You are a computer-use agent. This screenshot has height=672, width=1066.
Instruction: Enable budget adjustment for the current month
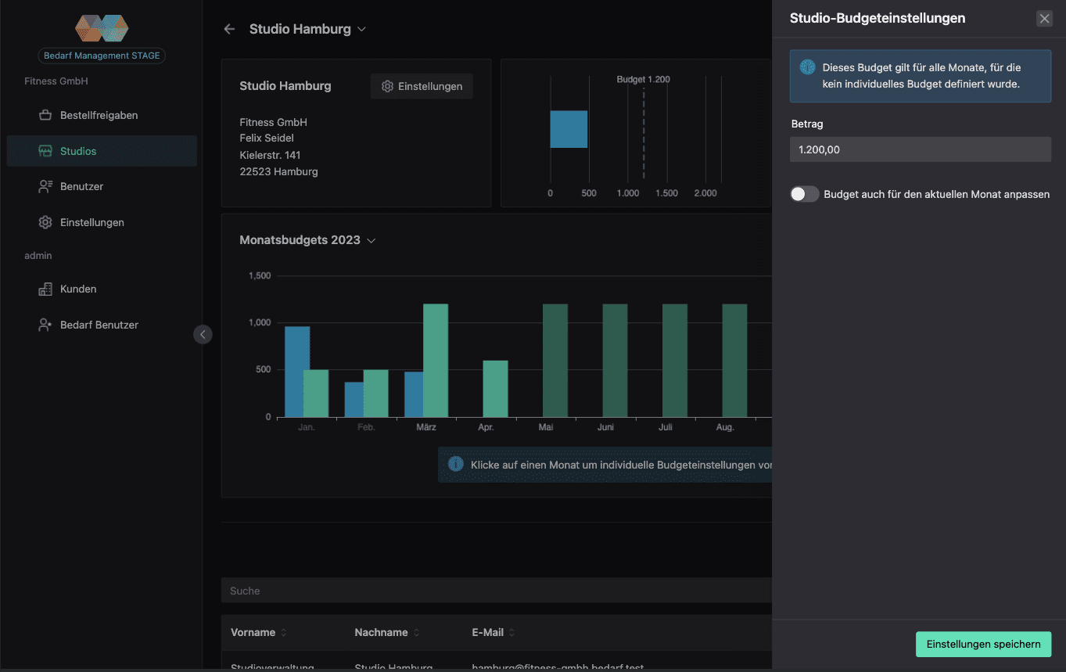point(804,194)
